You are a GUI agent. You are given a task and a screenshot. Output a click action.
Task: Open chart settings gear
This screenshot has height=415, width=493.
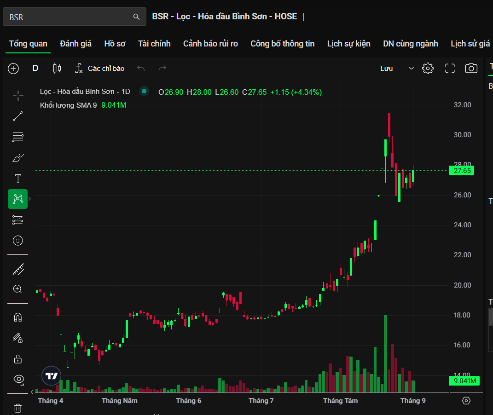pyautogui.click(x=428, y=68)
